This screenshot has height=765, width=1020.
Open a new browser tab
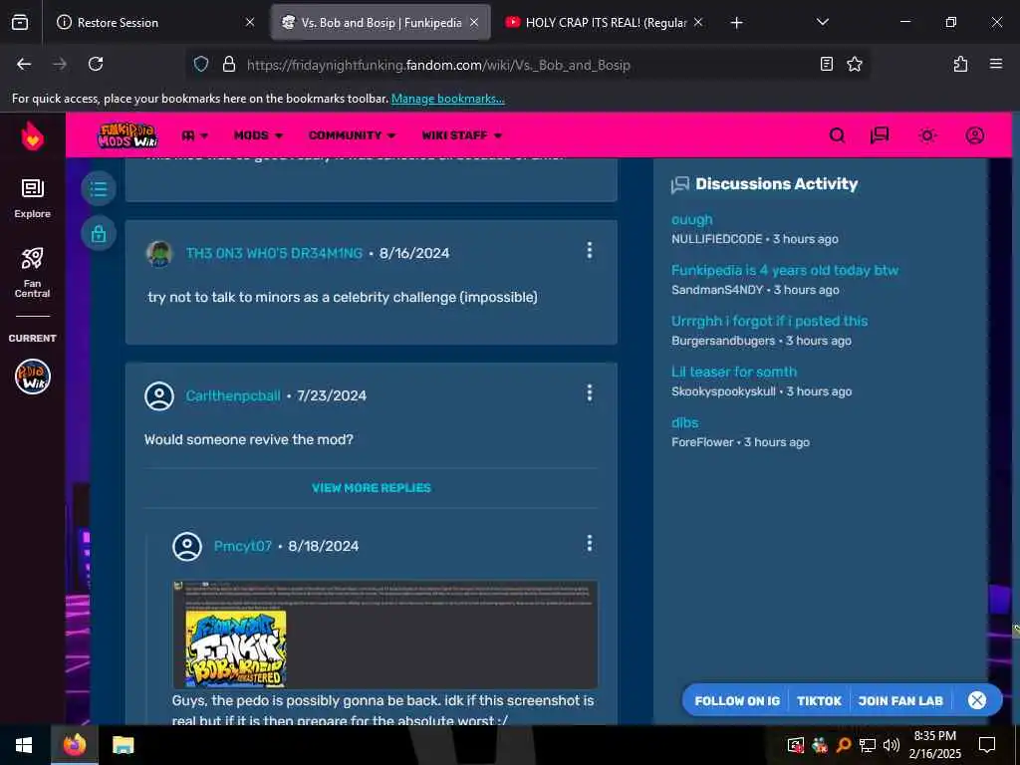(x=736, y=23)
